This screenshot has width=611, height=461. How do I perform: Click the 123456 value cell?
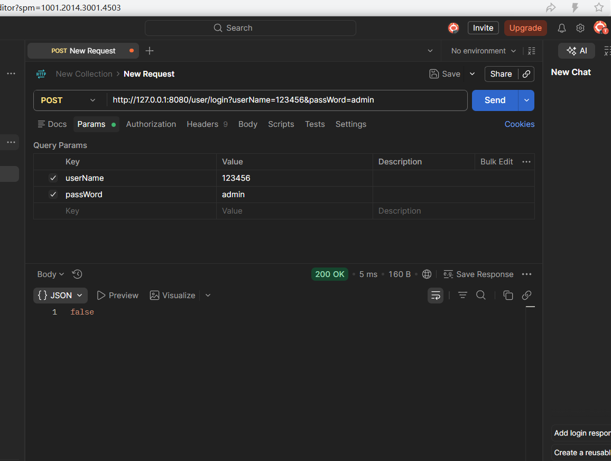(x=294, y=178)
